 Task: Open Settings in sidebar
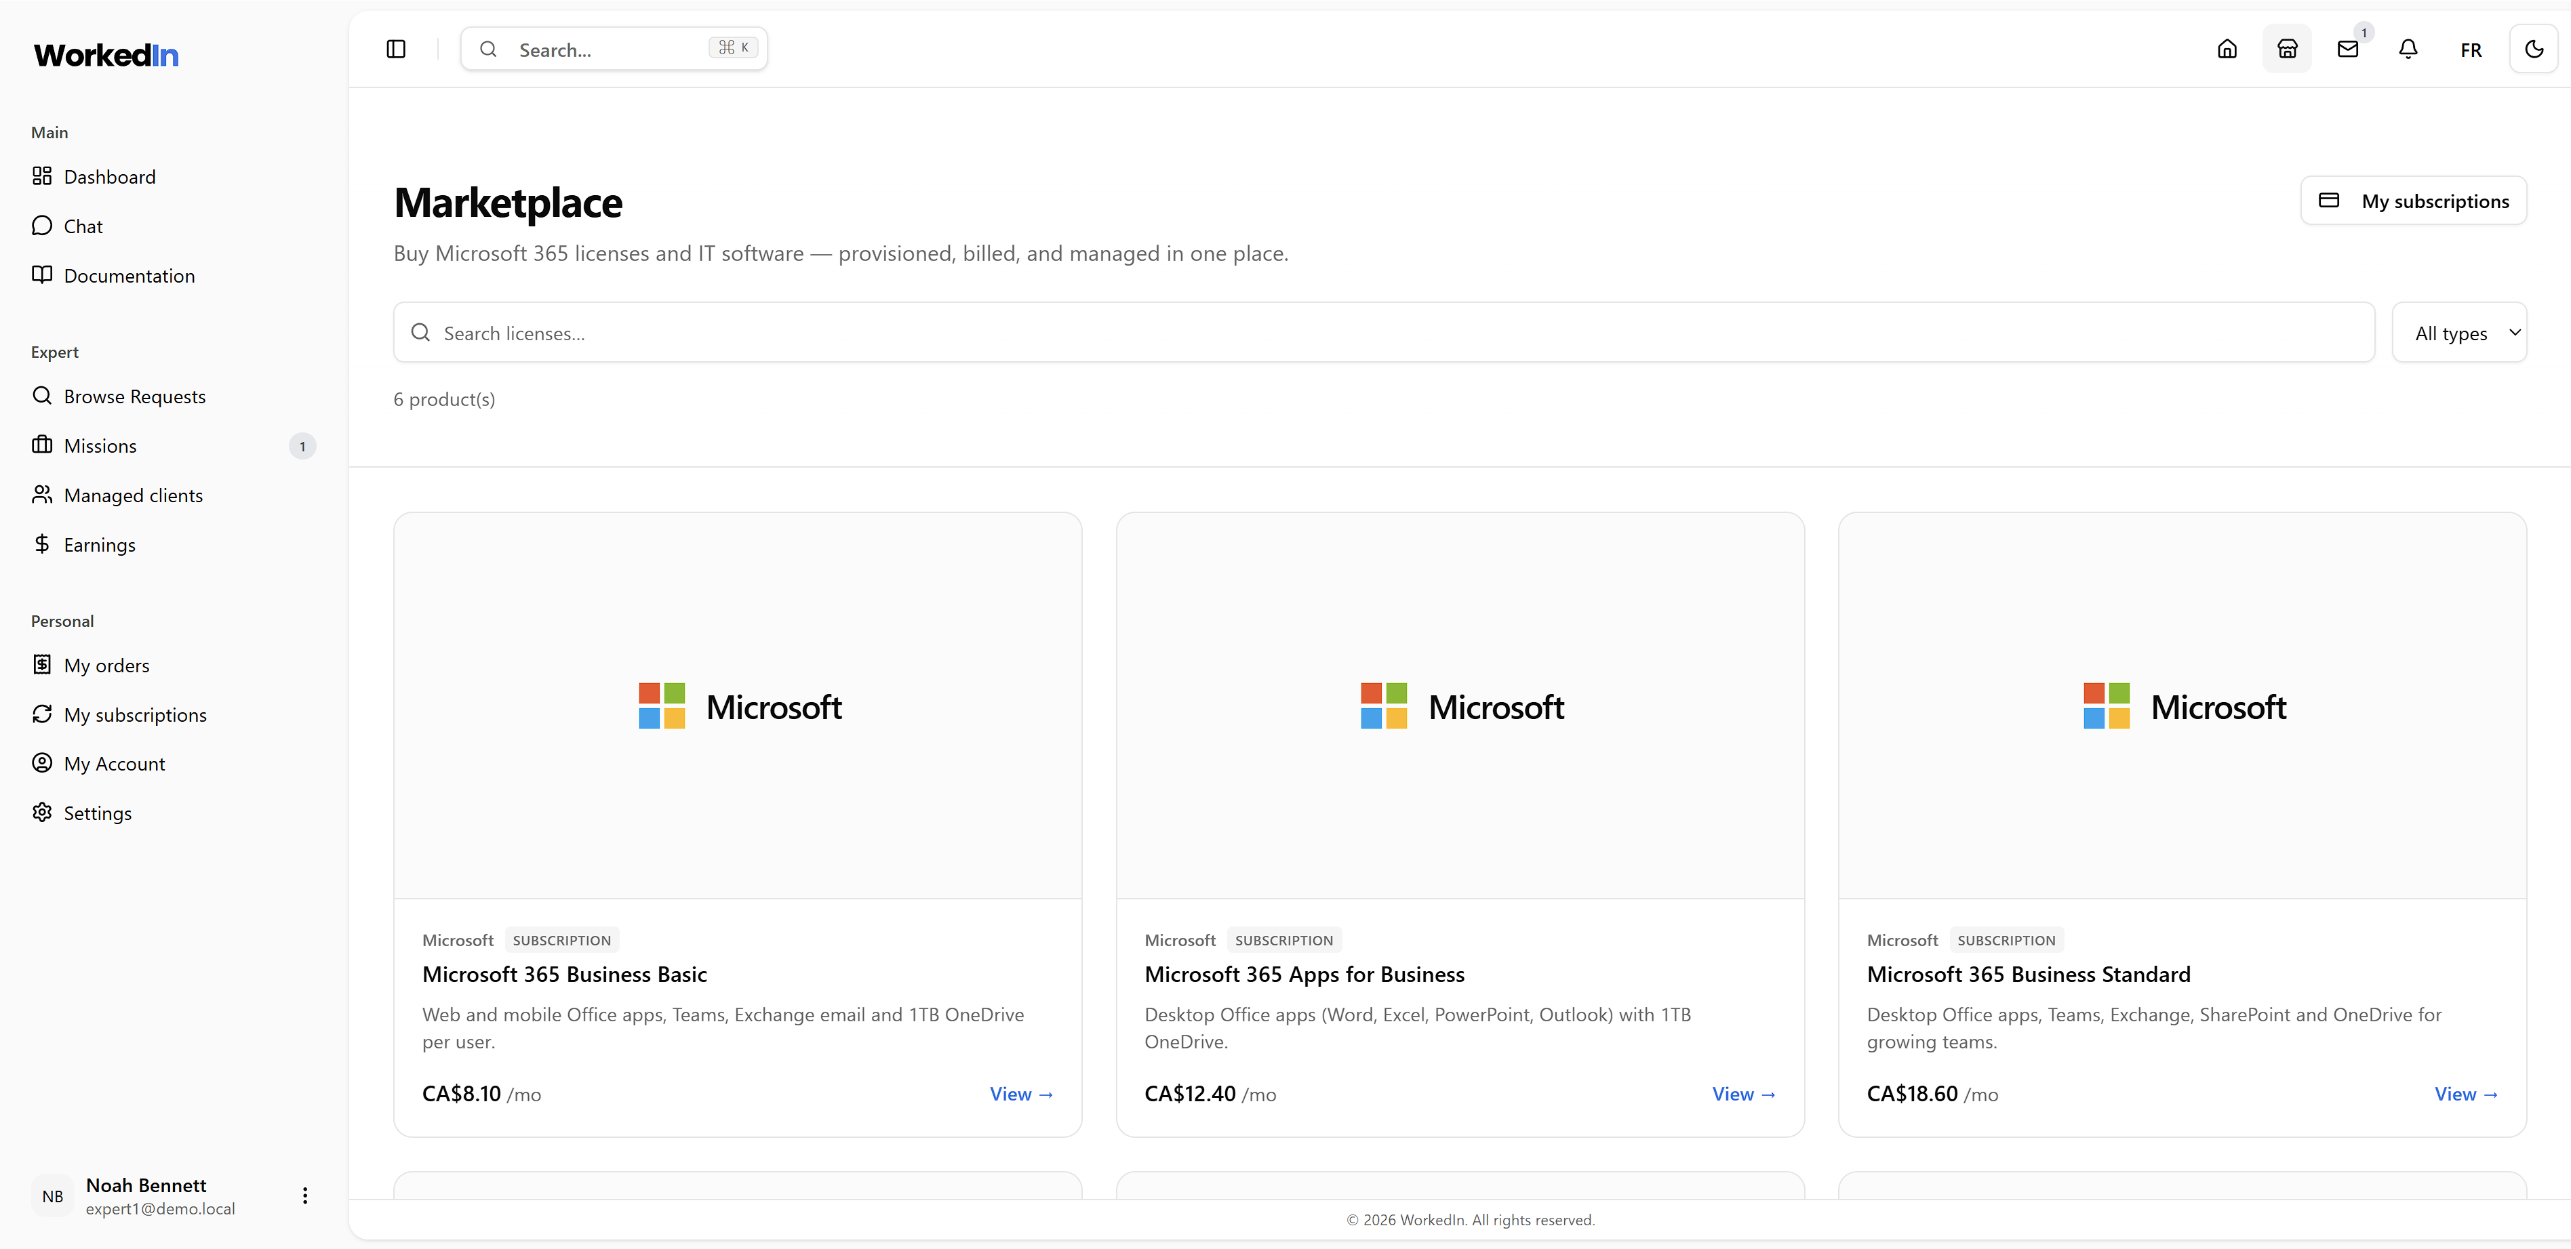(x=174, y=813)
